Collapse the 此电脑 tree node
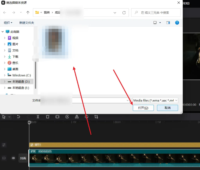The height and width of the screenshot is (170, 200). click(x=3, y=32)
